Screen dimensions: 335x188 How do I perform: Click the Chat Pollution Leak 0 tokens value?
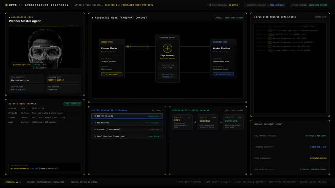click(313, 169)
